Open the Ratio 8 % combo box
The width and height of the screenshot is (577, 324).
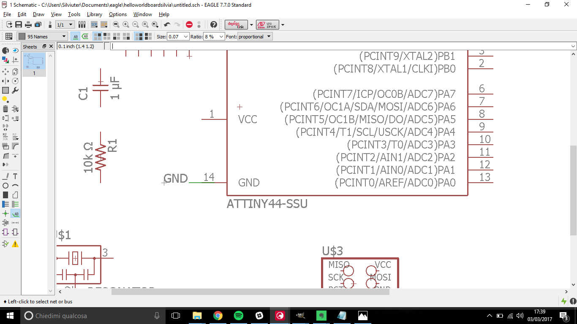(x=214, y=36)
